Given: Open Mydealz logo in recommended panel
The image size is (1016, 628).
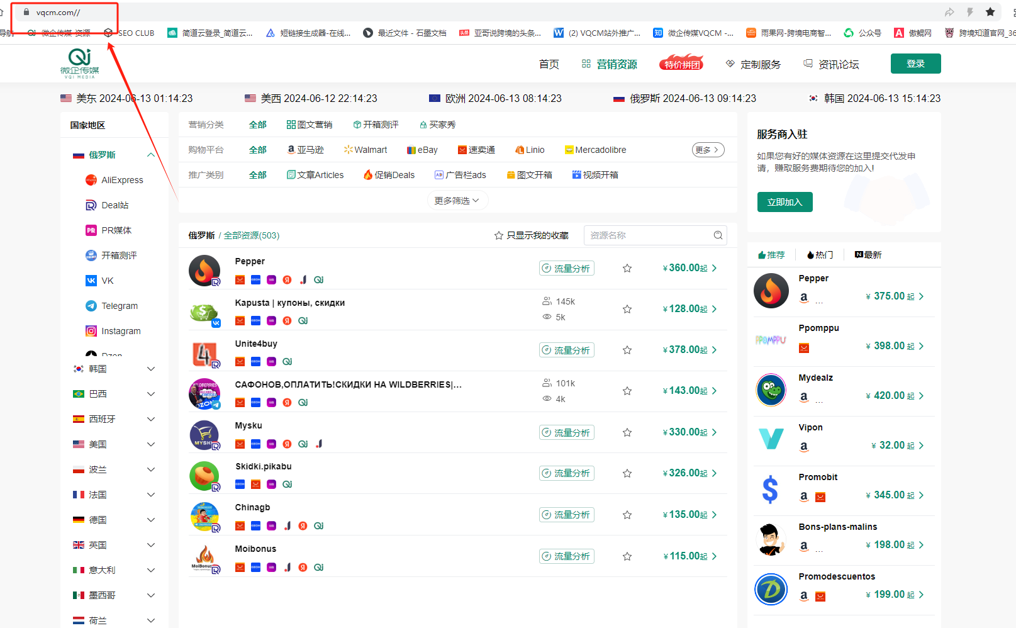Looking at the screenshot, I should (771, 390).
